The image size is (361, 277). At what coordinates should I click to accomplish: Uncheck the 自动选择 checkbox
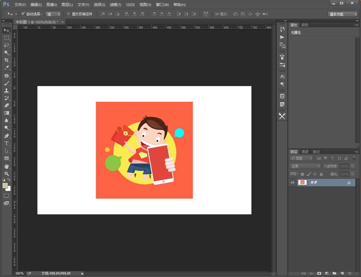pos(23,14)
